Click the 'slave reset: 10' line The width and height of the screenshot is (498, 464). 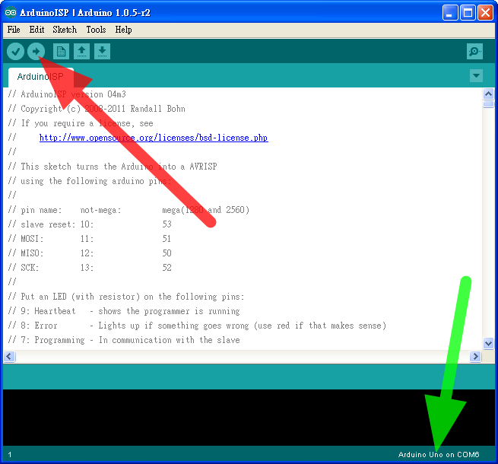(x=90, y=224)
